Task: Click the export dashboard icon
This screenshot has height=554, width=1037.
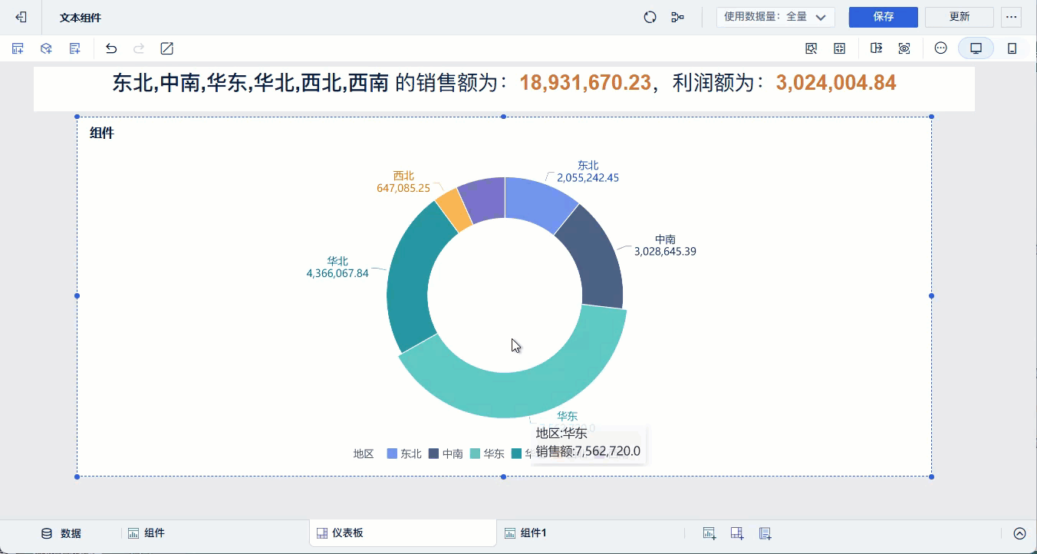Action: (x=877, y=48)
